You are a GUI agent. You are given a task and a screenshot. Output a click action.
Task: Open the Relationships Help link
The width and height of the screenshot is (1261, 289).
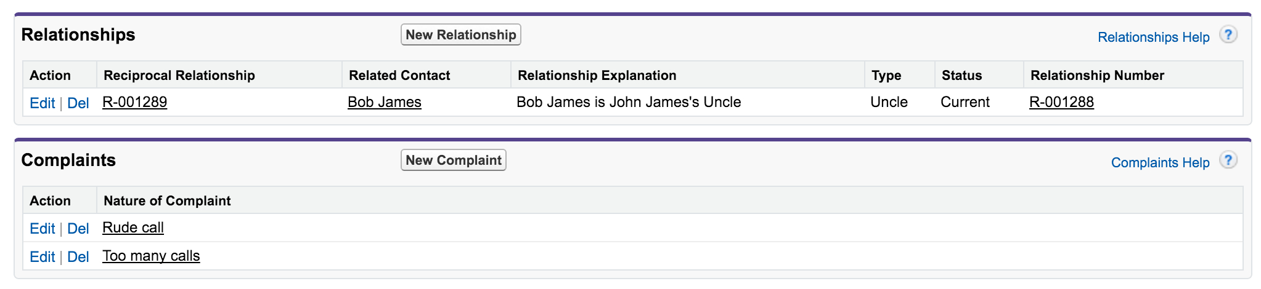[x=1153, y=38]
